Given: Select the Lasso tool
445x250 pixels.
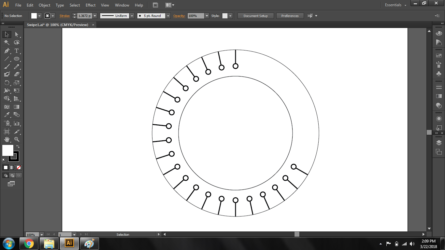Looking at the screenshot, I should (17, 43).
